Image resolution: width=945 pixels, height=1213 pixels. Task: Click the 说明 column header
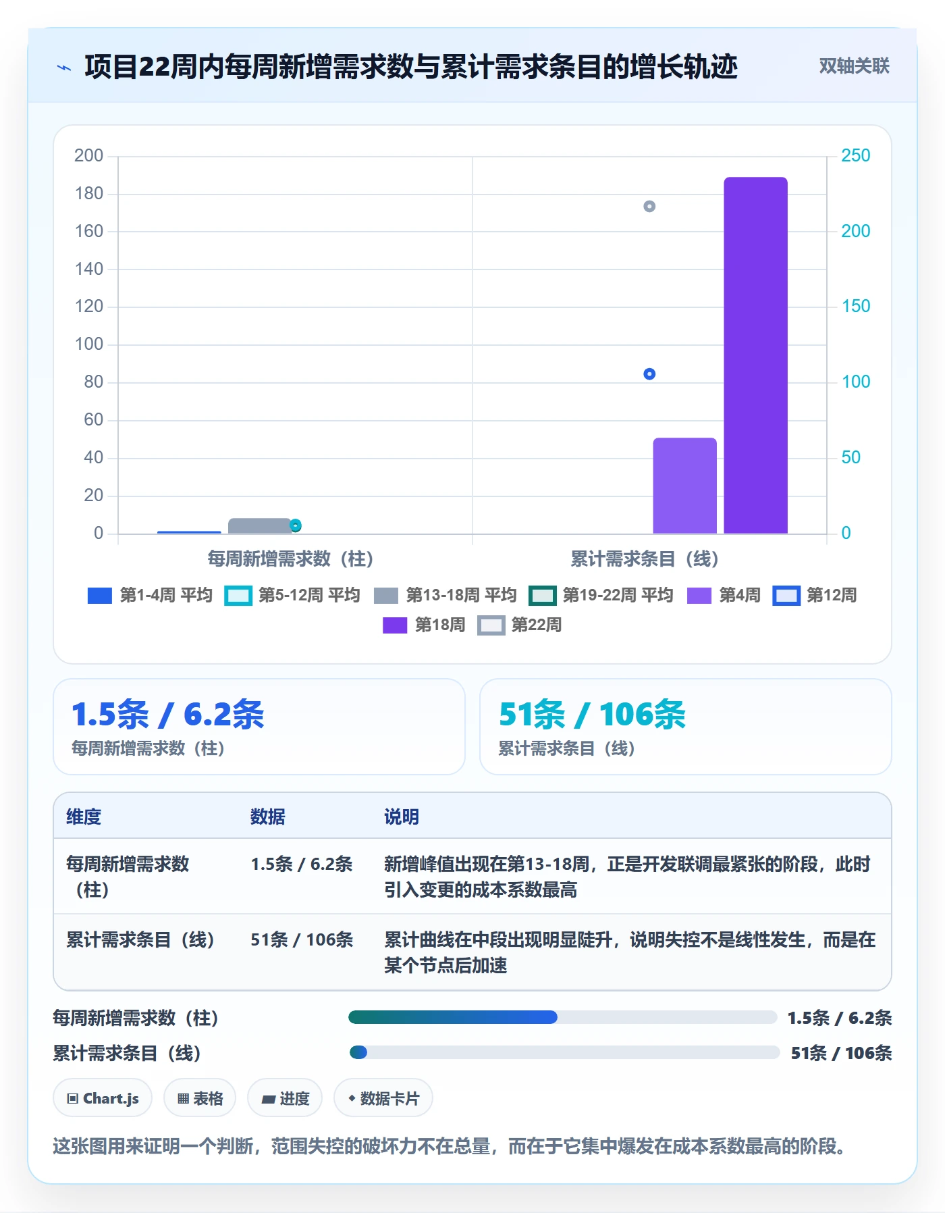(x=402, y=817)
